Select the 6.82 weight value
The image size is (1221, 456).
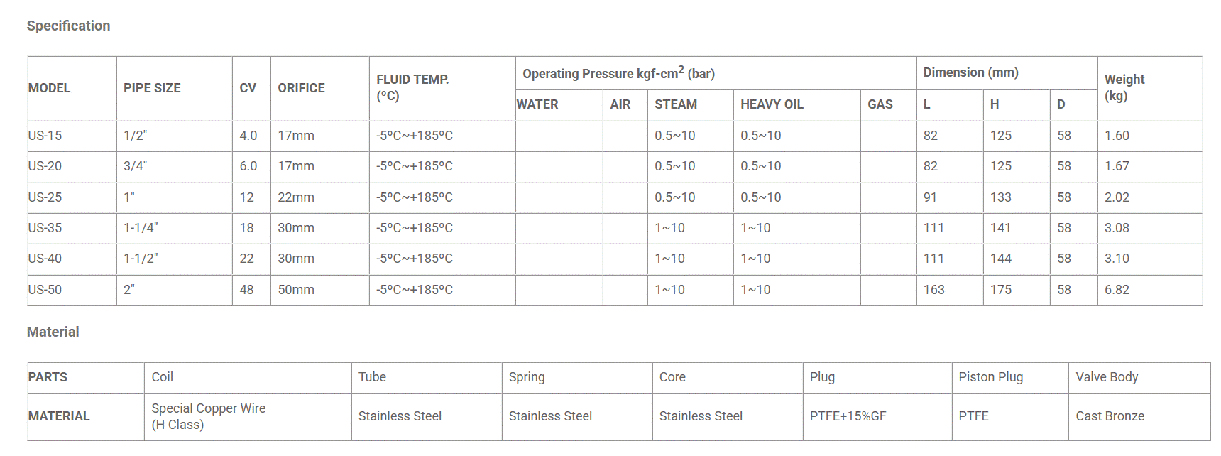coord(1117,290)
